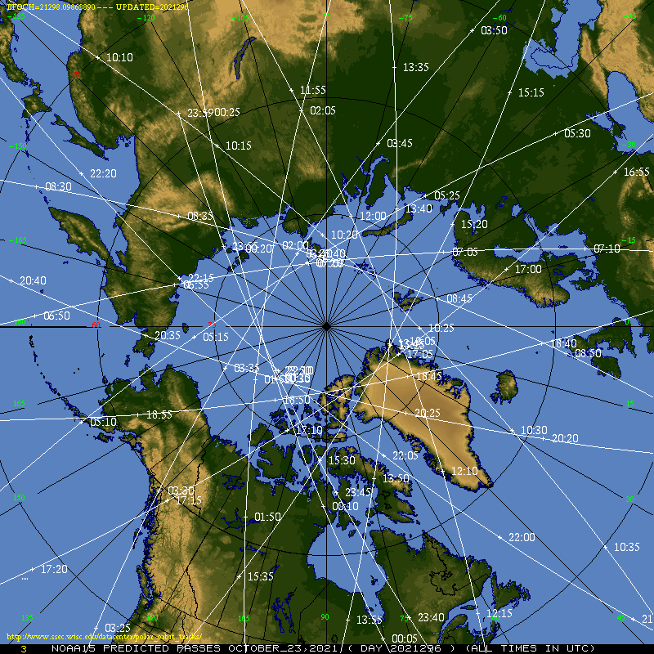Click the 17:00 time label
The width and height of the screenshot is (654, 654).
coord(528,270)
